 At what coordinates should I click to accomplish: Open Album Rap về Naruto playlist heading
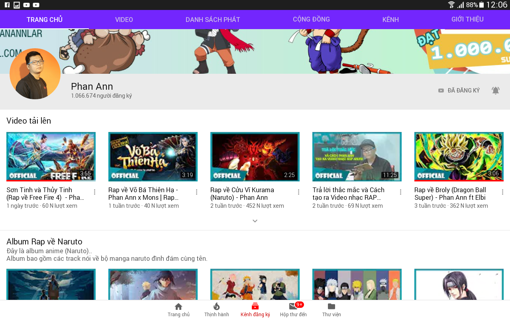tap(44, 242)
